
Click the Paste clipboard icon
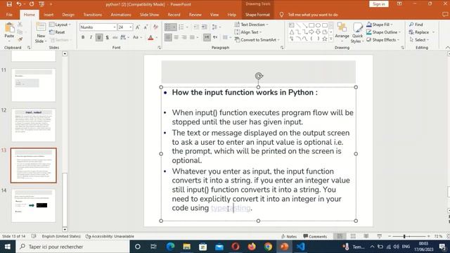click(x=9, y=28)
